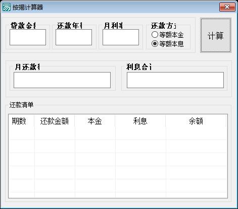Viewport: 238px width, 209px height.
Task: Click the 等额本金 label text
Action: 171,35
